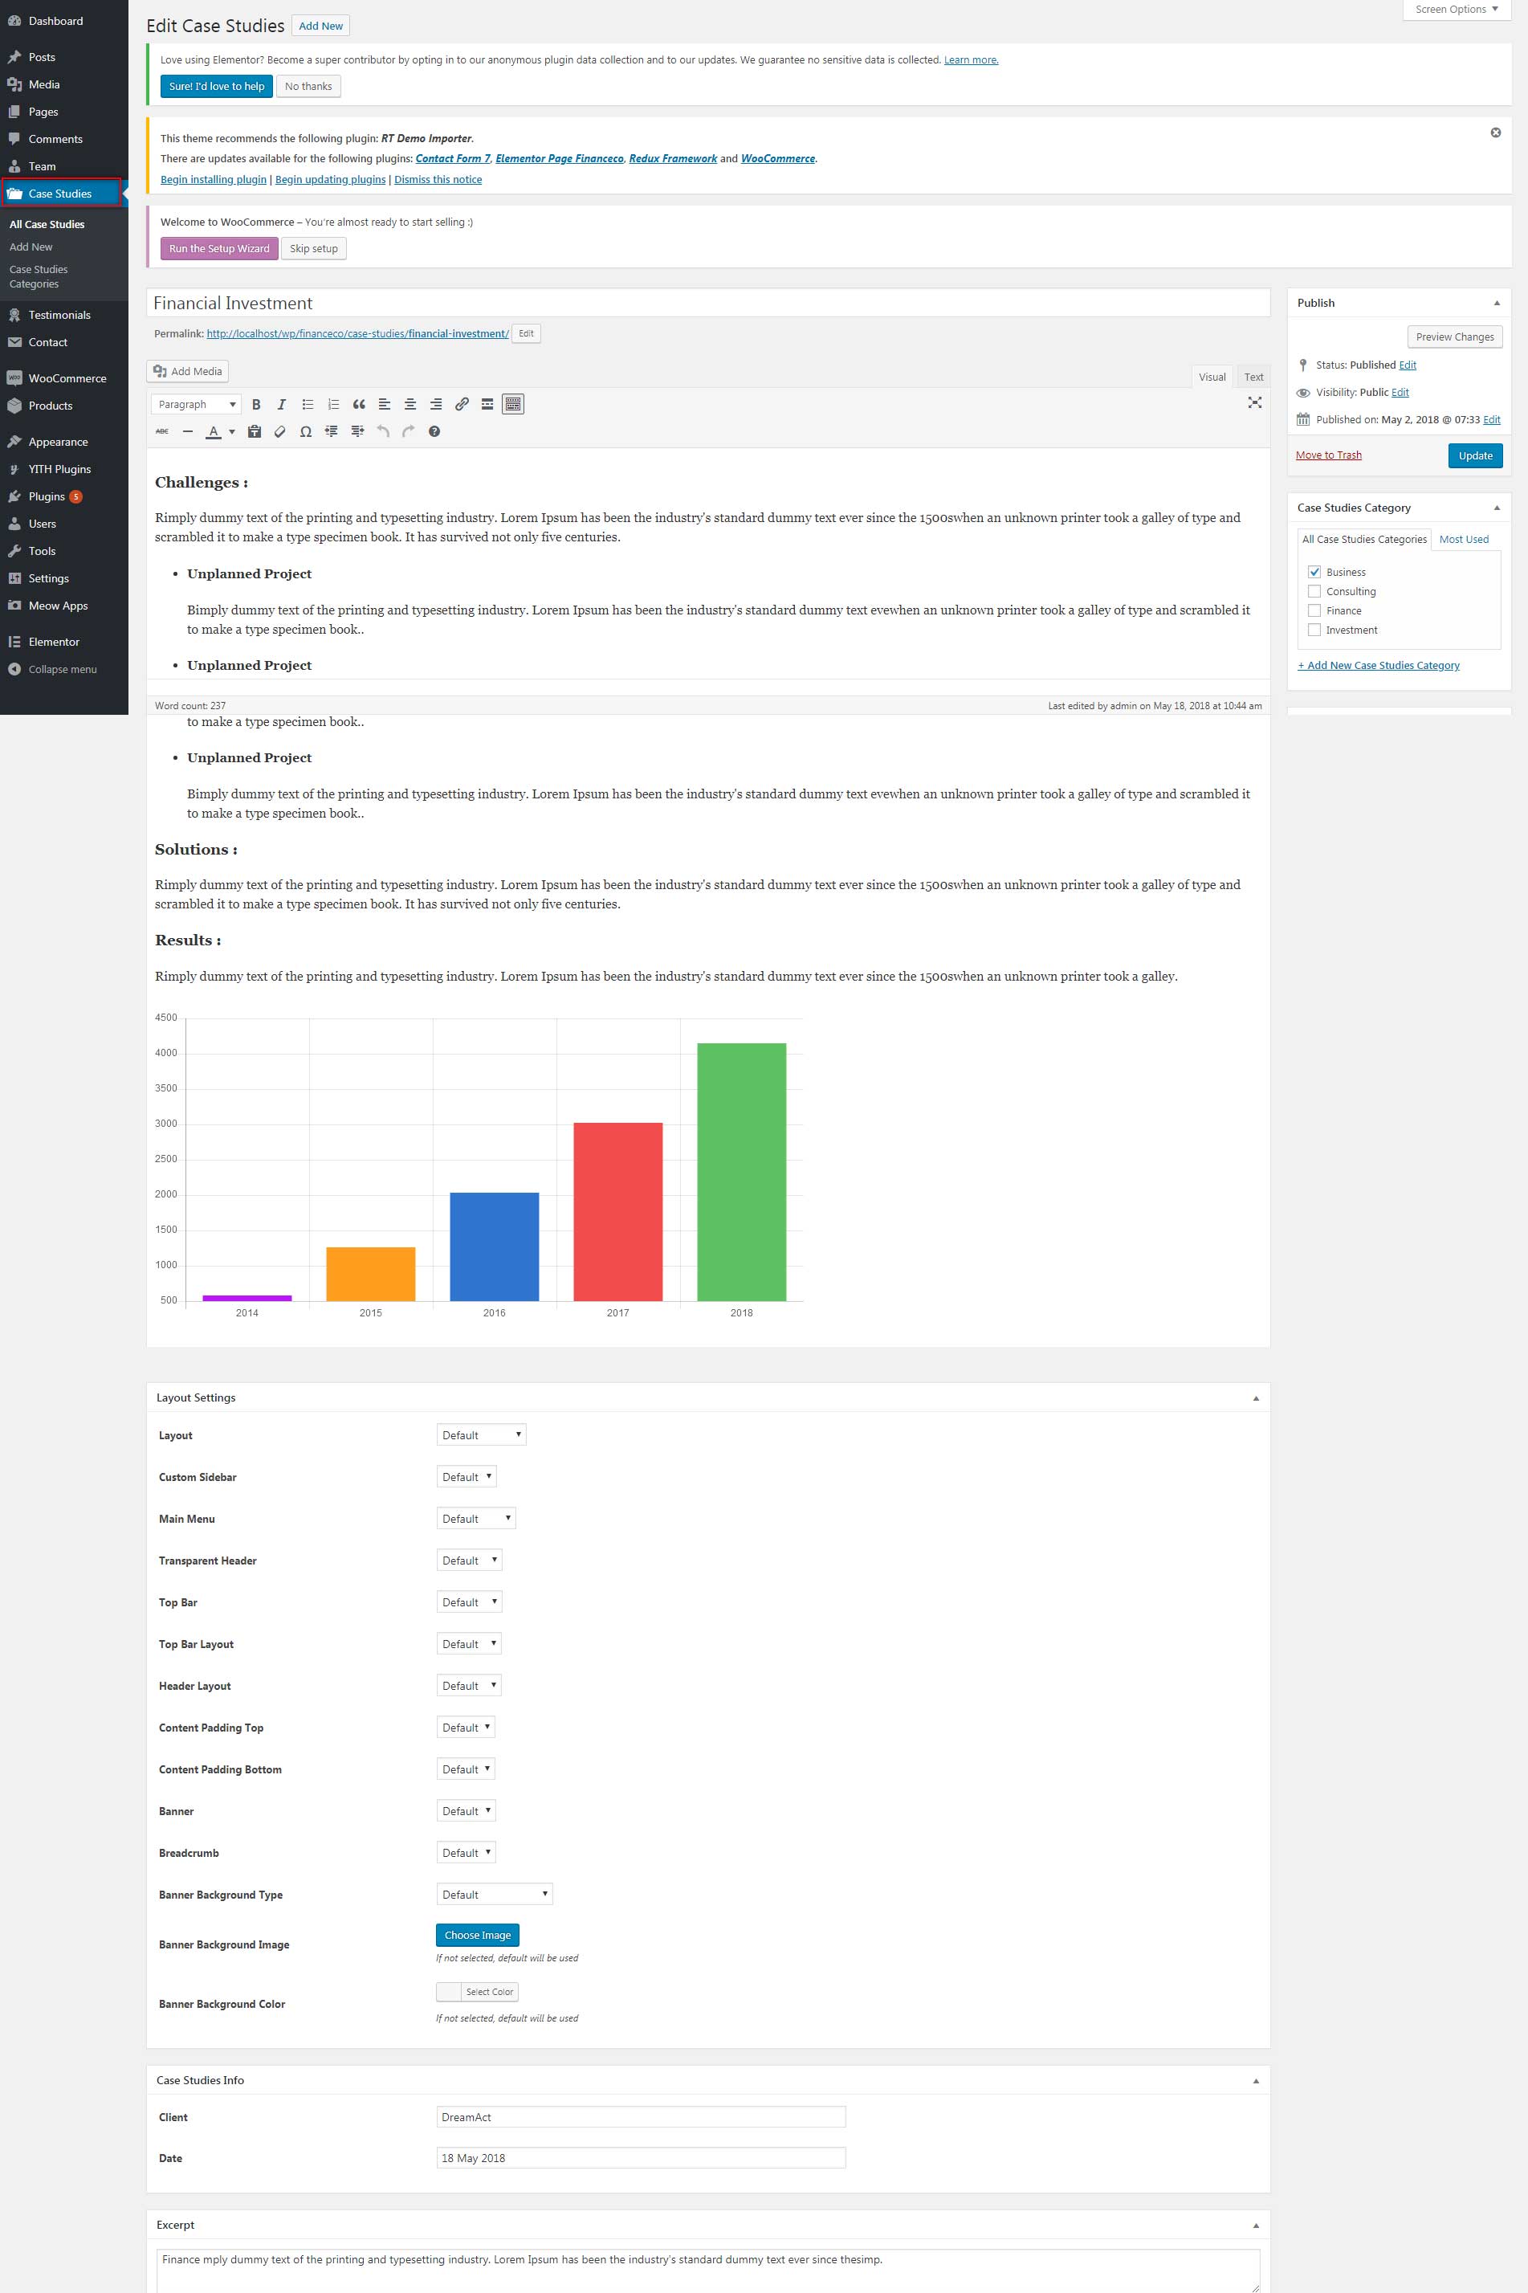Insert a bulleted list
This screenshot has width=1528, height=2293.
308,405
